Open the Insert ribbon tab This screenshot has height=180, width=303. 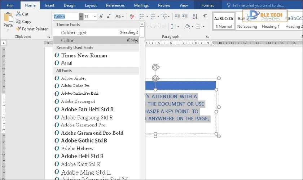50,5
